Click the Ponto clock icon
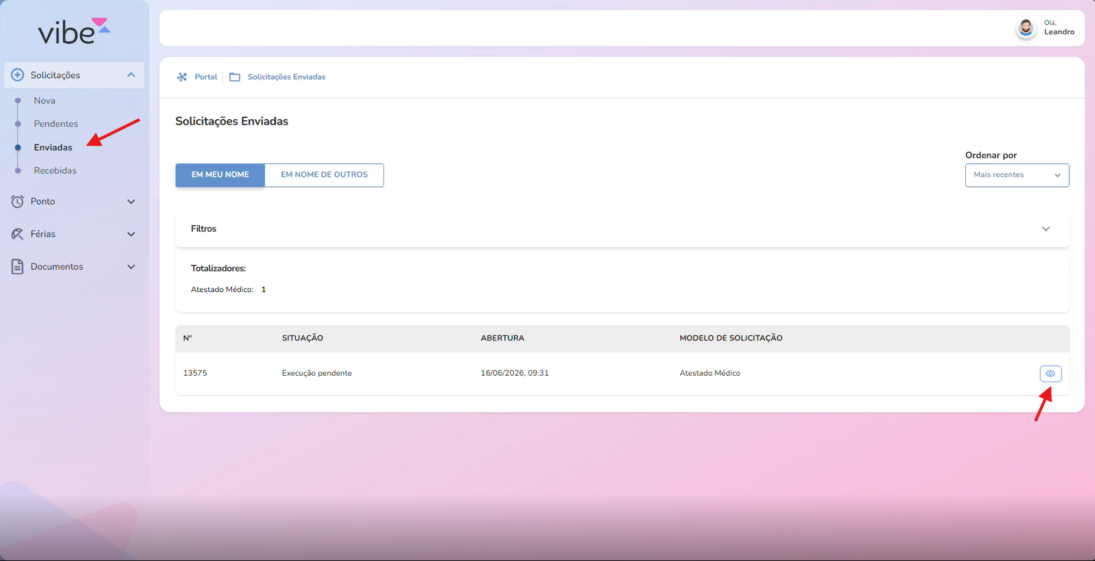This screenshot has width=1095, height=561. coord(18,201)
